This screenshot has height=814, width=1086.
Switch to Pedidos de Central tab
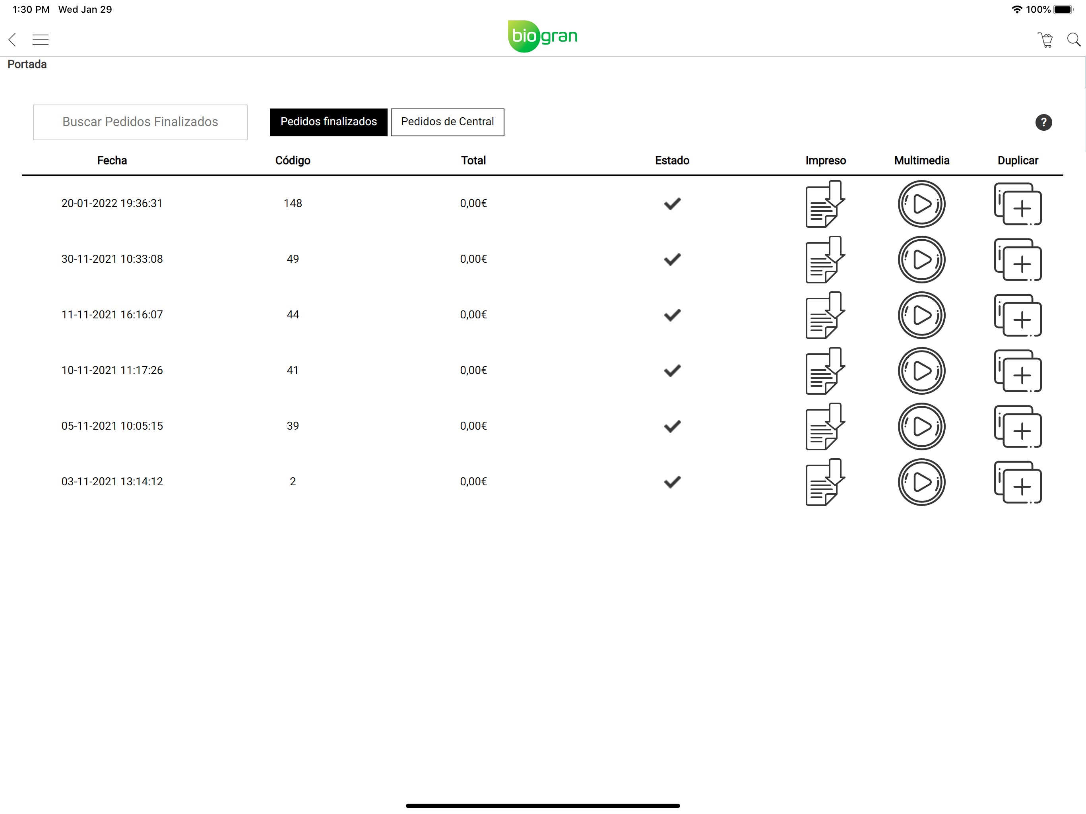coord(447,122)
